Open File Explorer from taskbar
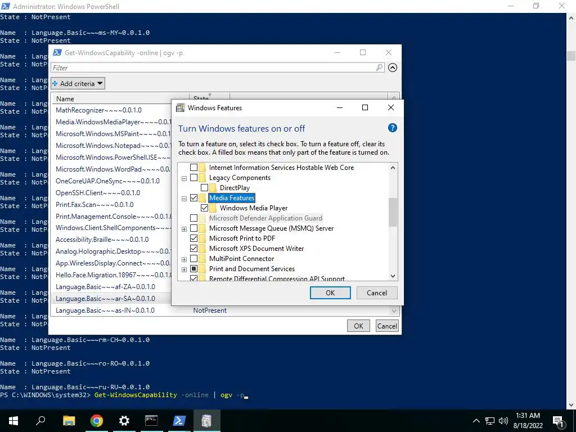This screenshot has height=432, width=576. tap(69, 421)
